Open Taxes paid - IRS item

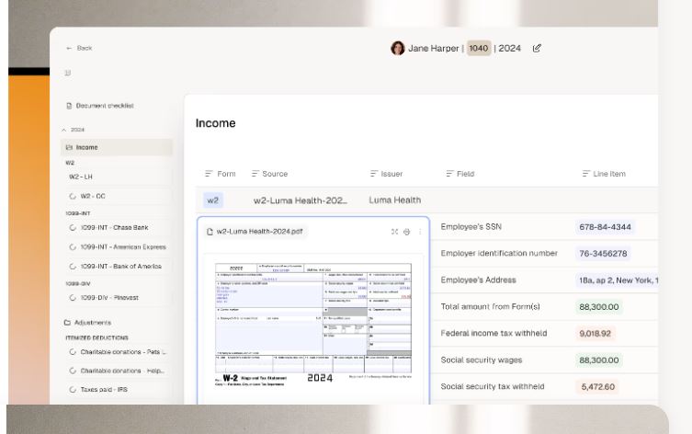click(108, 390)
